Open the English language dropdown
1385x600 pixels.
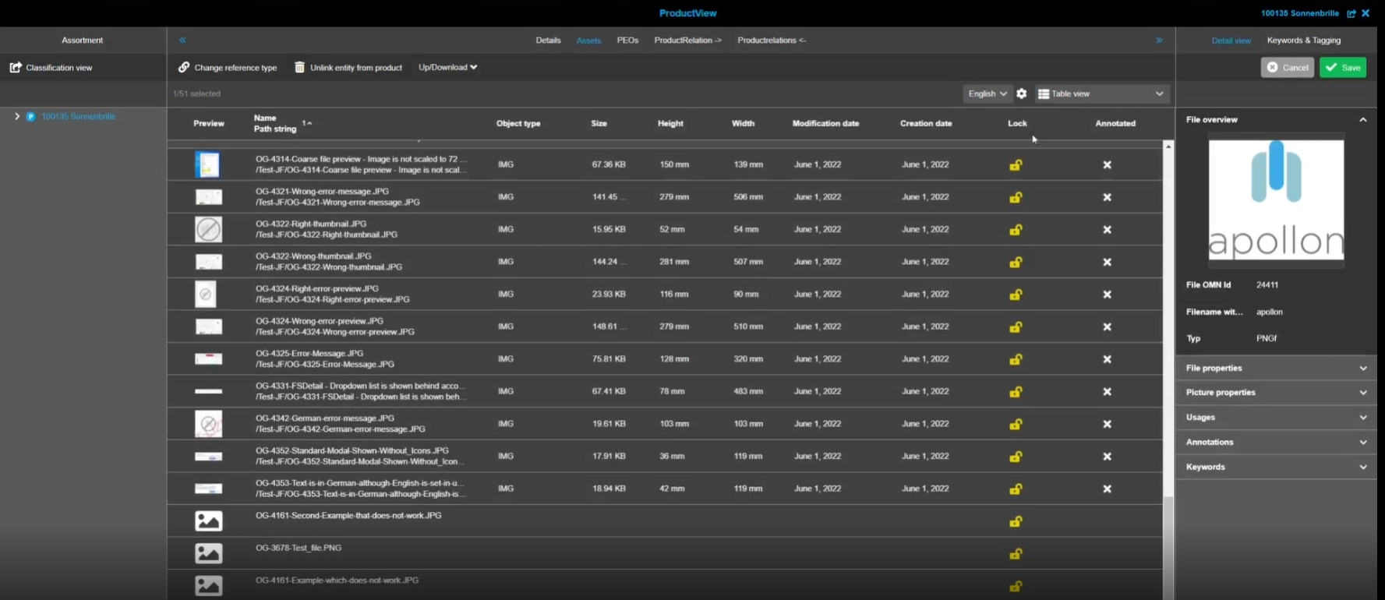(987, 94)
